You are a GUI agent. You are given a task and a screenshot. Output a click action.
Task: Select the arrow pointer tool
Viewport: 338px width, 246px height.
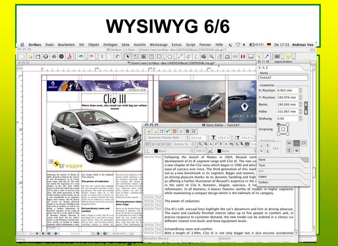128,56
